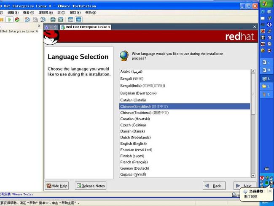This screenshot has height=206, width=274.
Task: Open the folder taskbar button labeled 1
Action: [x=266, y=86]
